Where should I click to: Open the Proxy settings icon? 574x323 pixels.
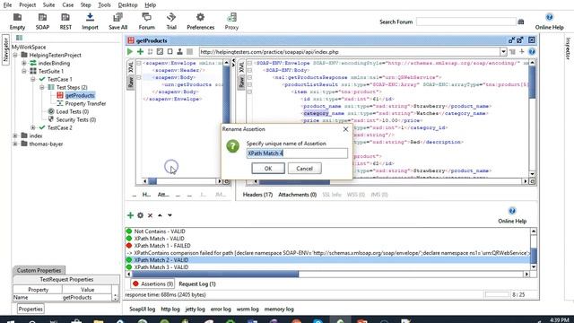(231, 22)
